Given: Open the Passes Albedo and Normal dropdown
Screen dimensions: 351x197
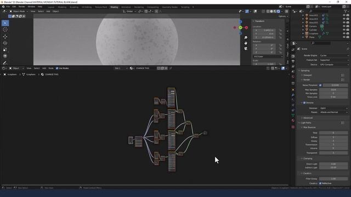Looking at the screenshot, I should [333, 112].
